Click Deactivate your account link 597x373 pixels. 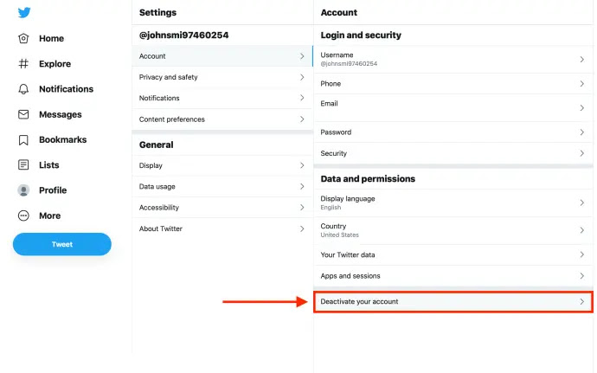click(359, 302)
